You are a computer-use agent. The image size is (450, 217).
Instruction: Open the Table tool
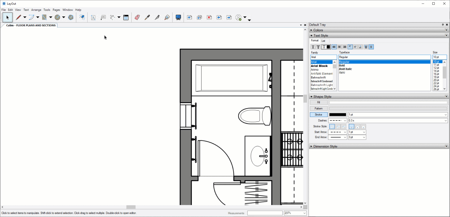click(126, 17)
